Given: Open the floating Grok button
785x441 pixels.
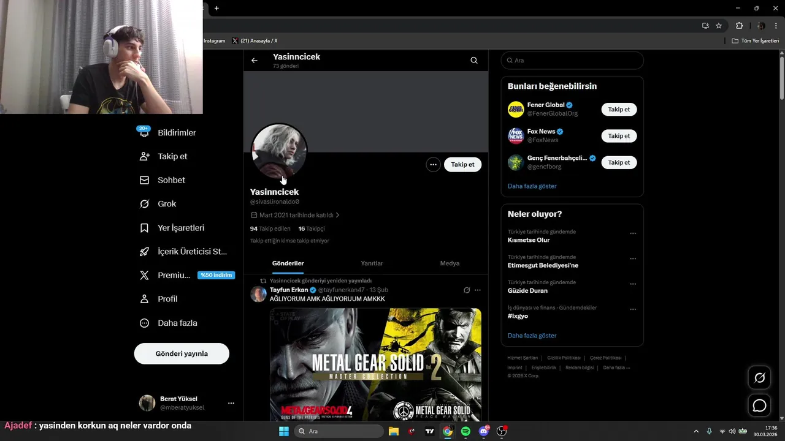Looking at the screenshot, I should (759, 378).
